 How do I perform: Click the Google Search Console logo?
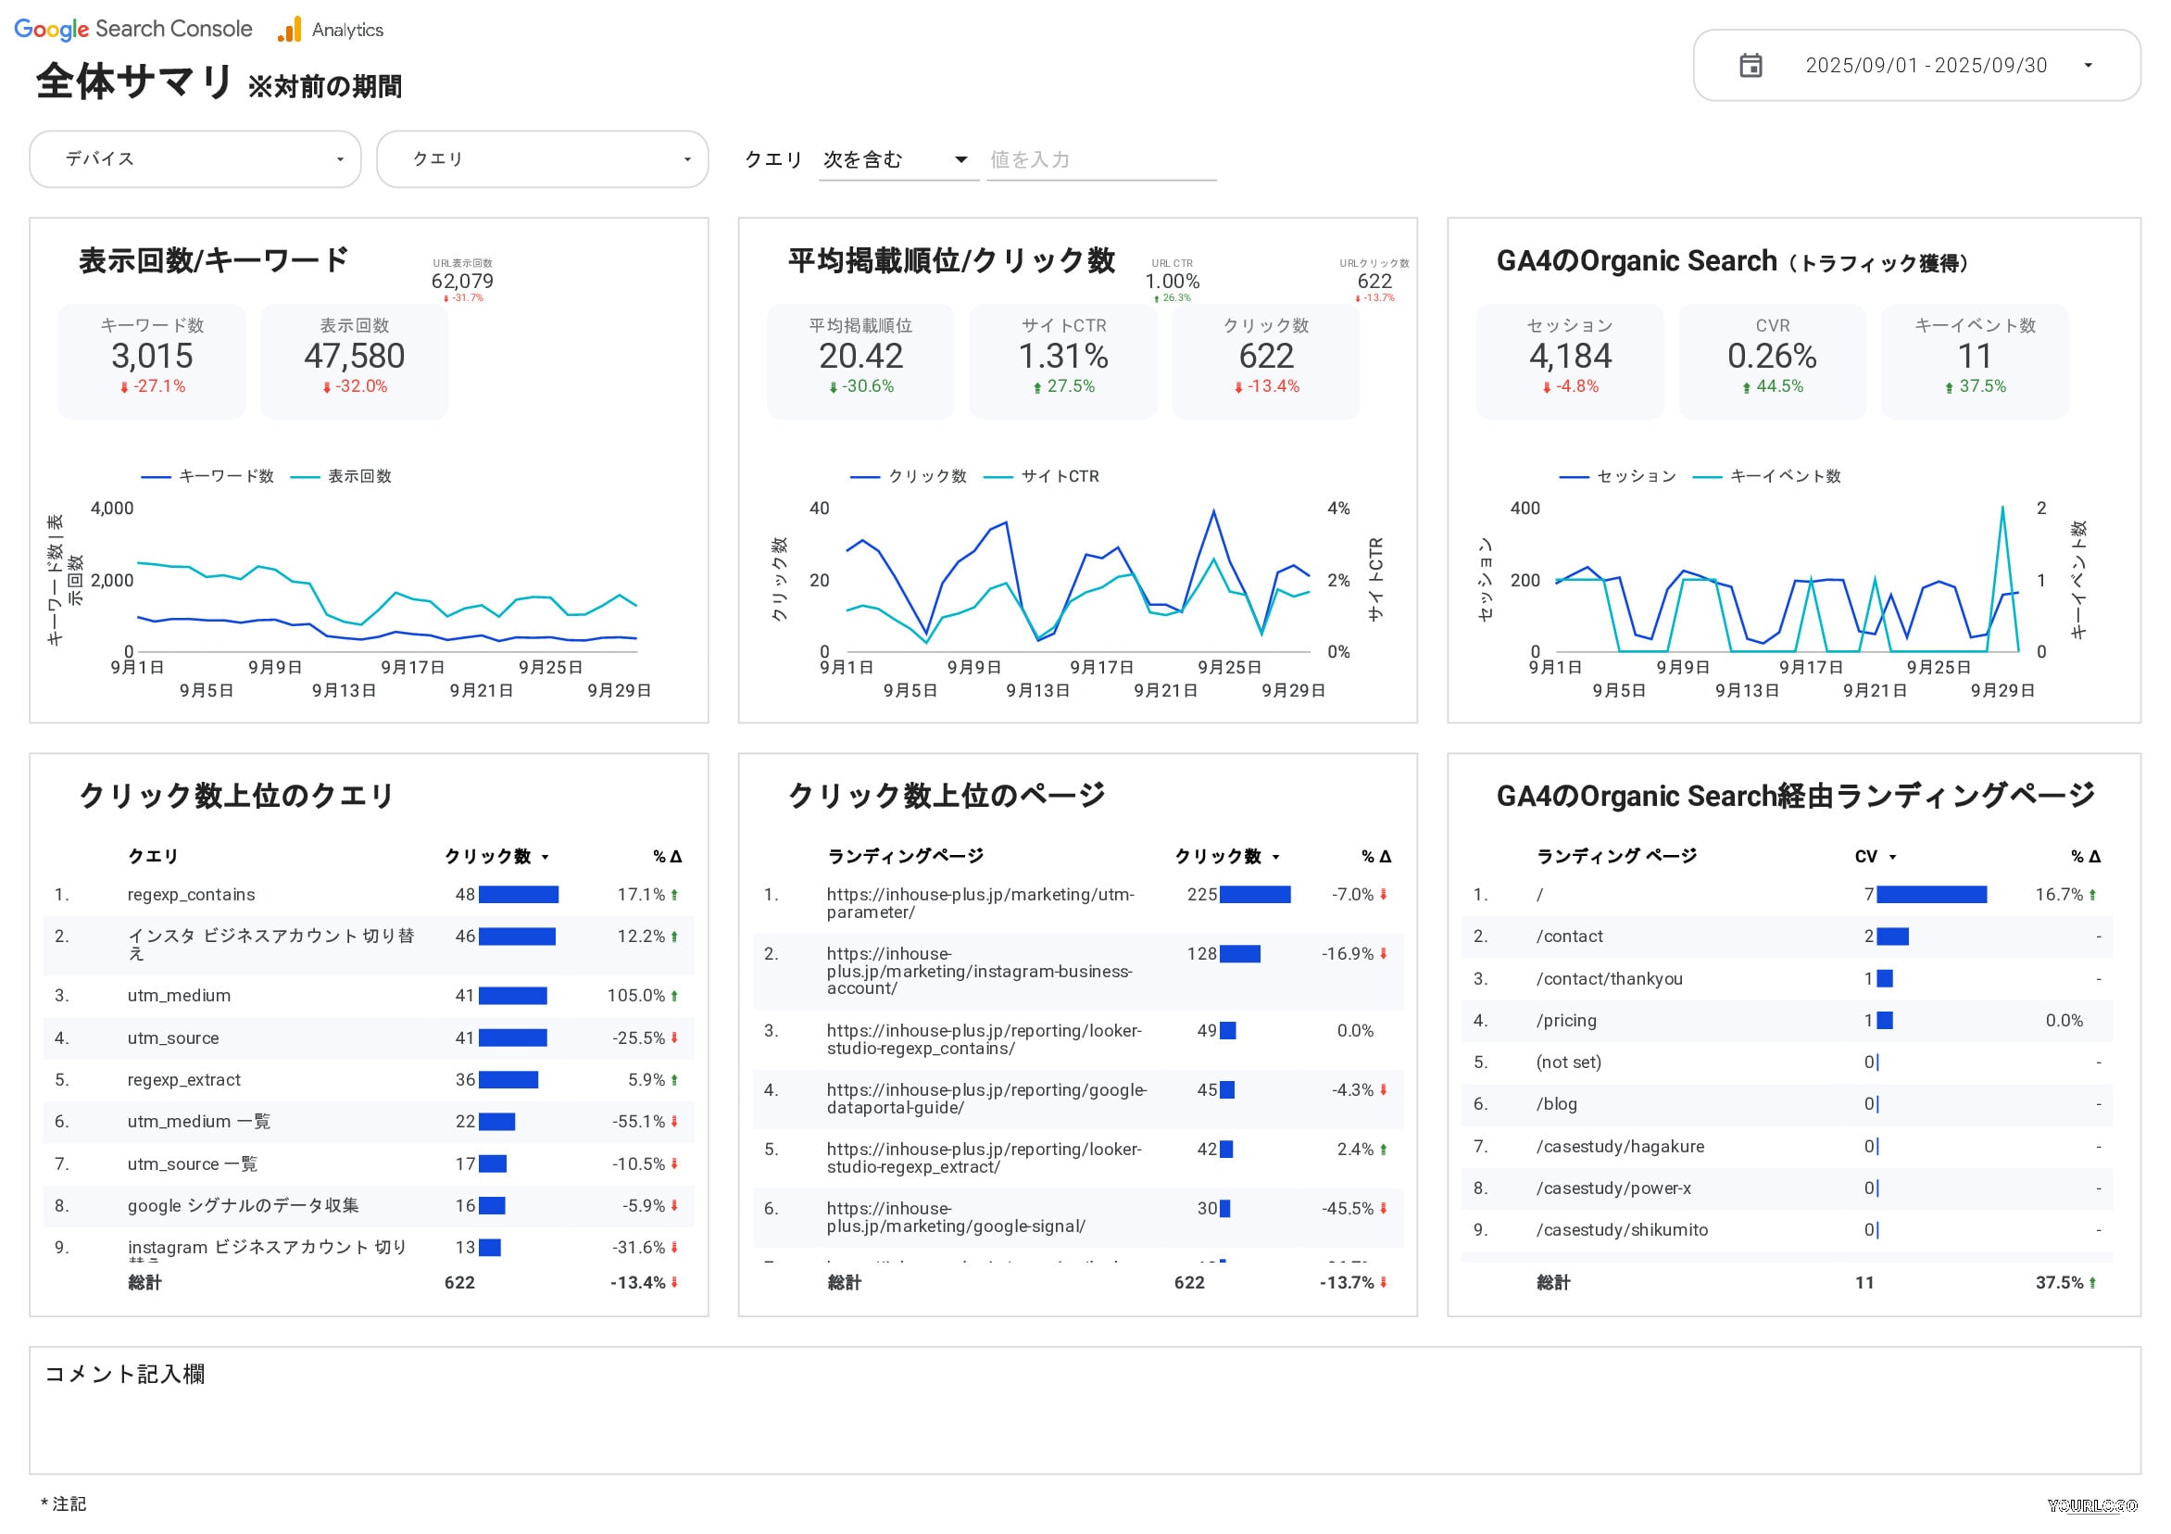133,30
